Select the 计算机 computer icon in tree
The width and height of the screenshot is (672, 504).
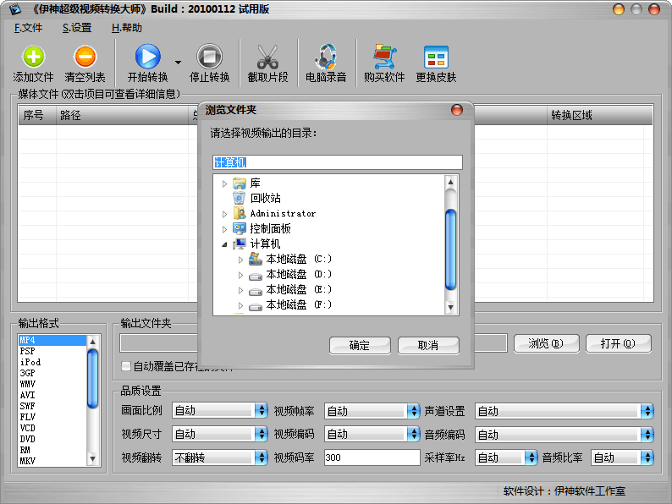pos(240,244)
